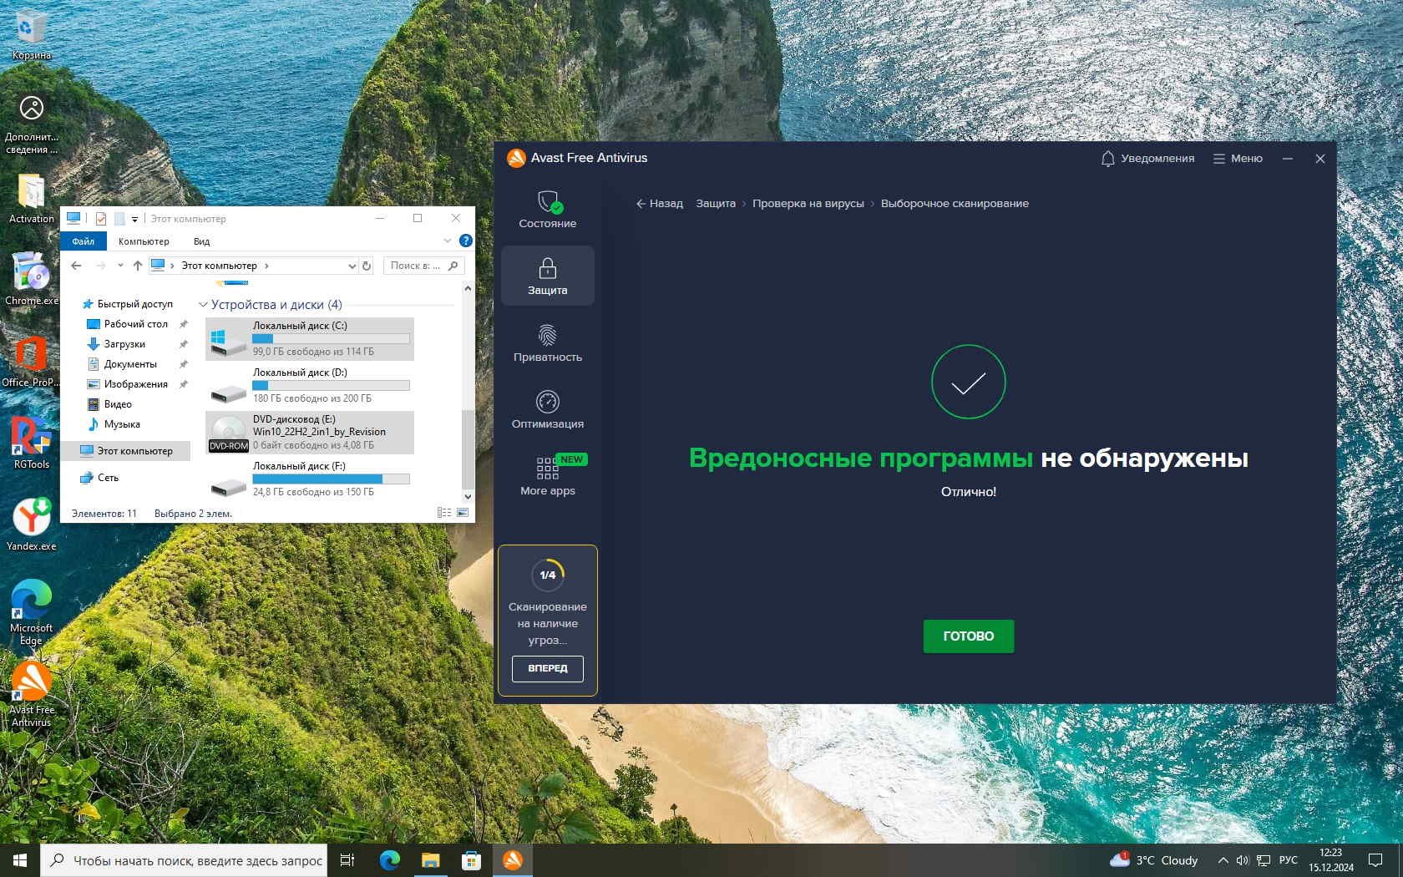Click the search magnifier icon in Explorer
The width and height of the screenshot is (1403, 877).
coord(453,266)
